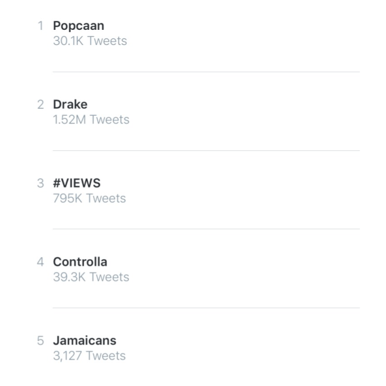Click rank number 2 beside Drake
Image resolution: width=386 pixels, height=386 pixels.
40,105
